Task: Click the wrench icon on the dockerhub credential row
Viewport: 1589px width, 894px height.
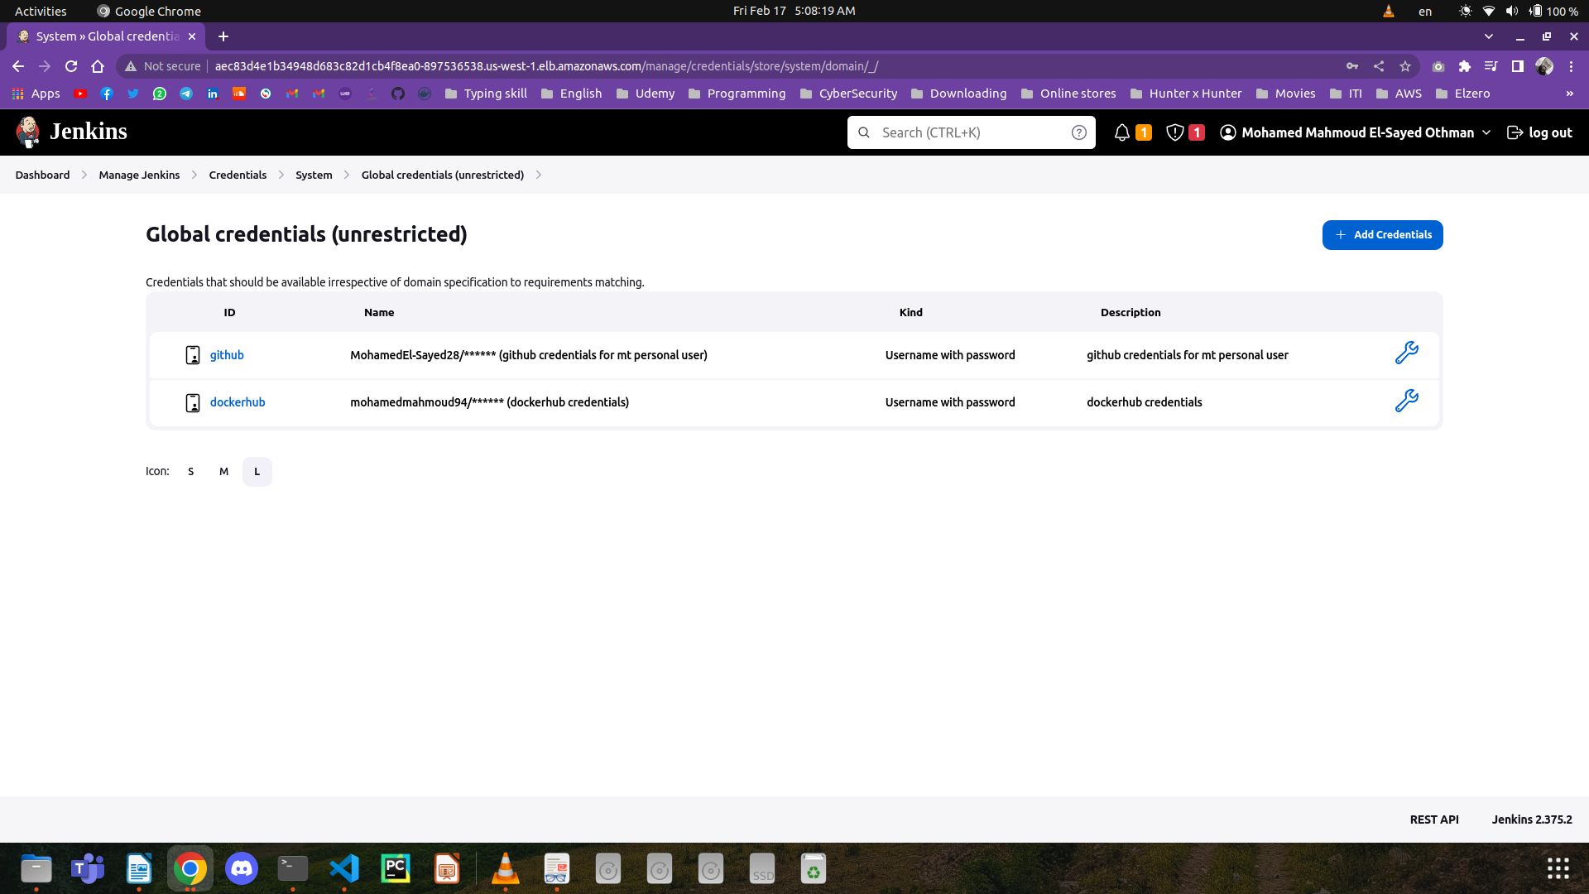Action: click(x=1407, y=400)
